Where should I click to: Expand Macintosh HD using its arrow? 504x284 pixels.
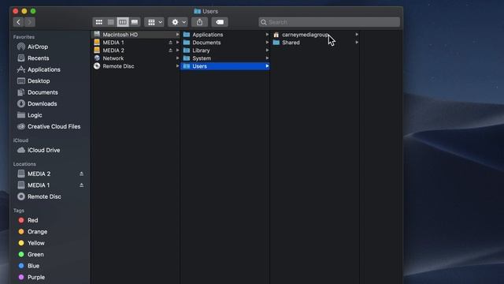coord(177,35)
